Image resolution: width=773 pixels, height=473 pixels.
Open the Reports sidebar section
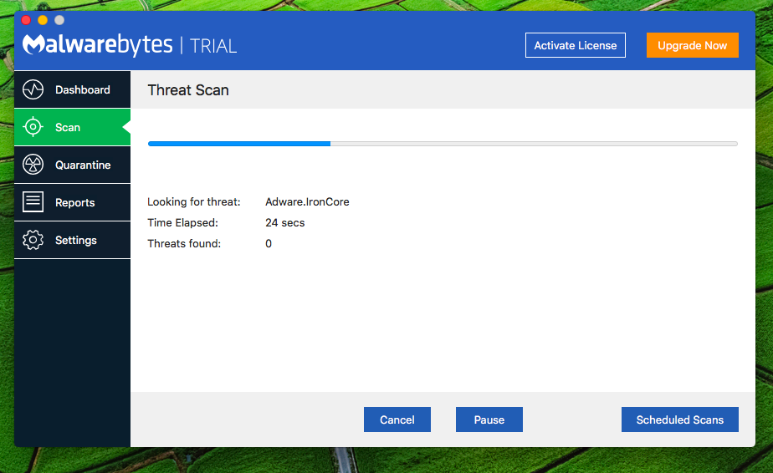73,202
